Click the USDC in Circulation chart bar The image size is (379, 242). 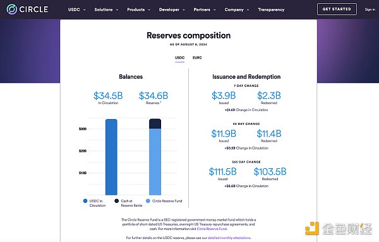[111, 157]
